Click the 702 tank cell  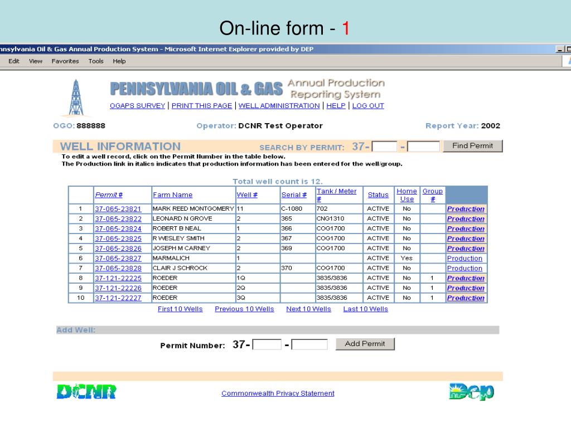[x=339, y=208]
